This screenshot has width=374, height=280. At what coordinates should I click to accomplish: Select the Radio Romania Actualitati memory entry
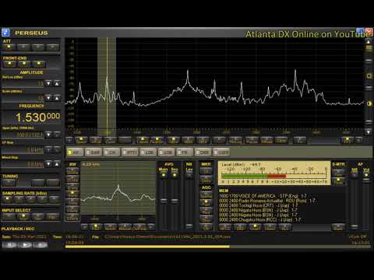point(267,201)
